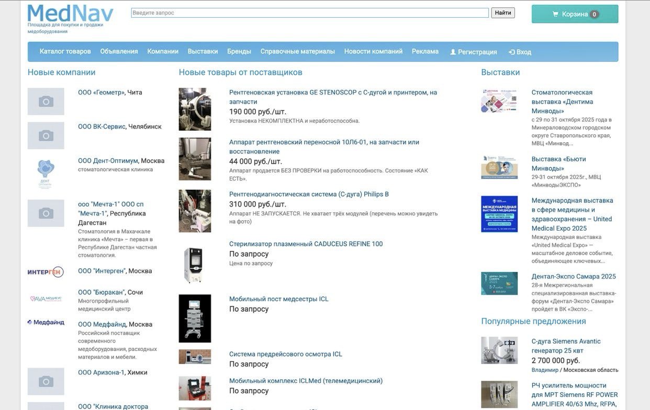The width and height of the screenshot is (650, 410).
Task: Click Мобильный комплекс ICLMed thumbnail
Action: (x=195, y=389)
